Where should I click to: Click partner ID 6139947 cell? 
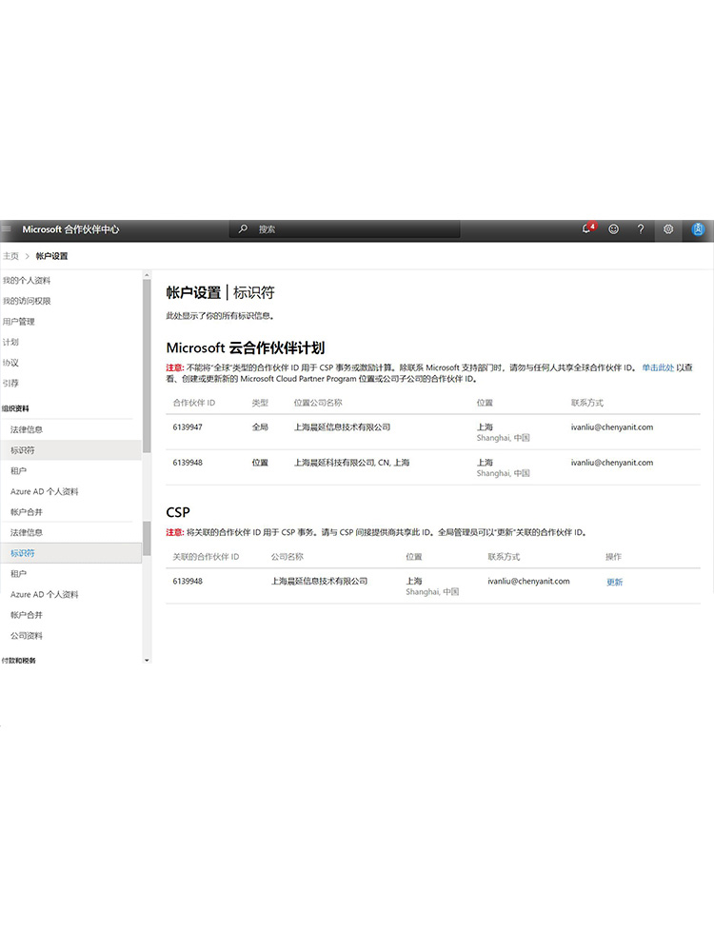pos(188,427)
